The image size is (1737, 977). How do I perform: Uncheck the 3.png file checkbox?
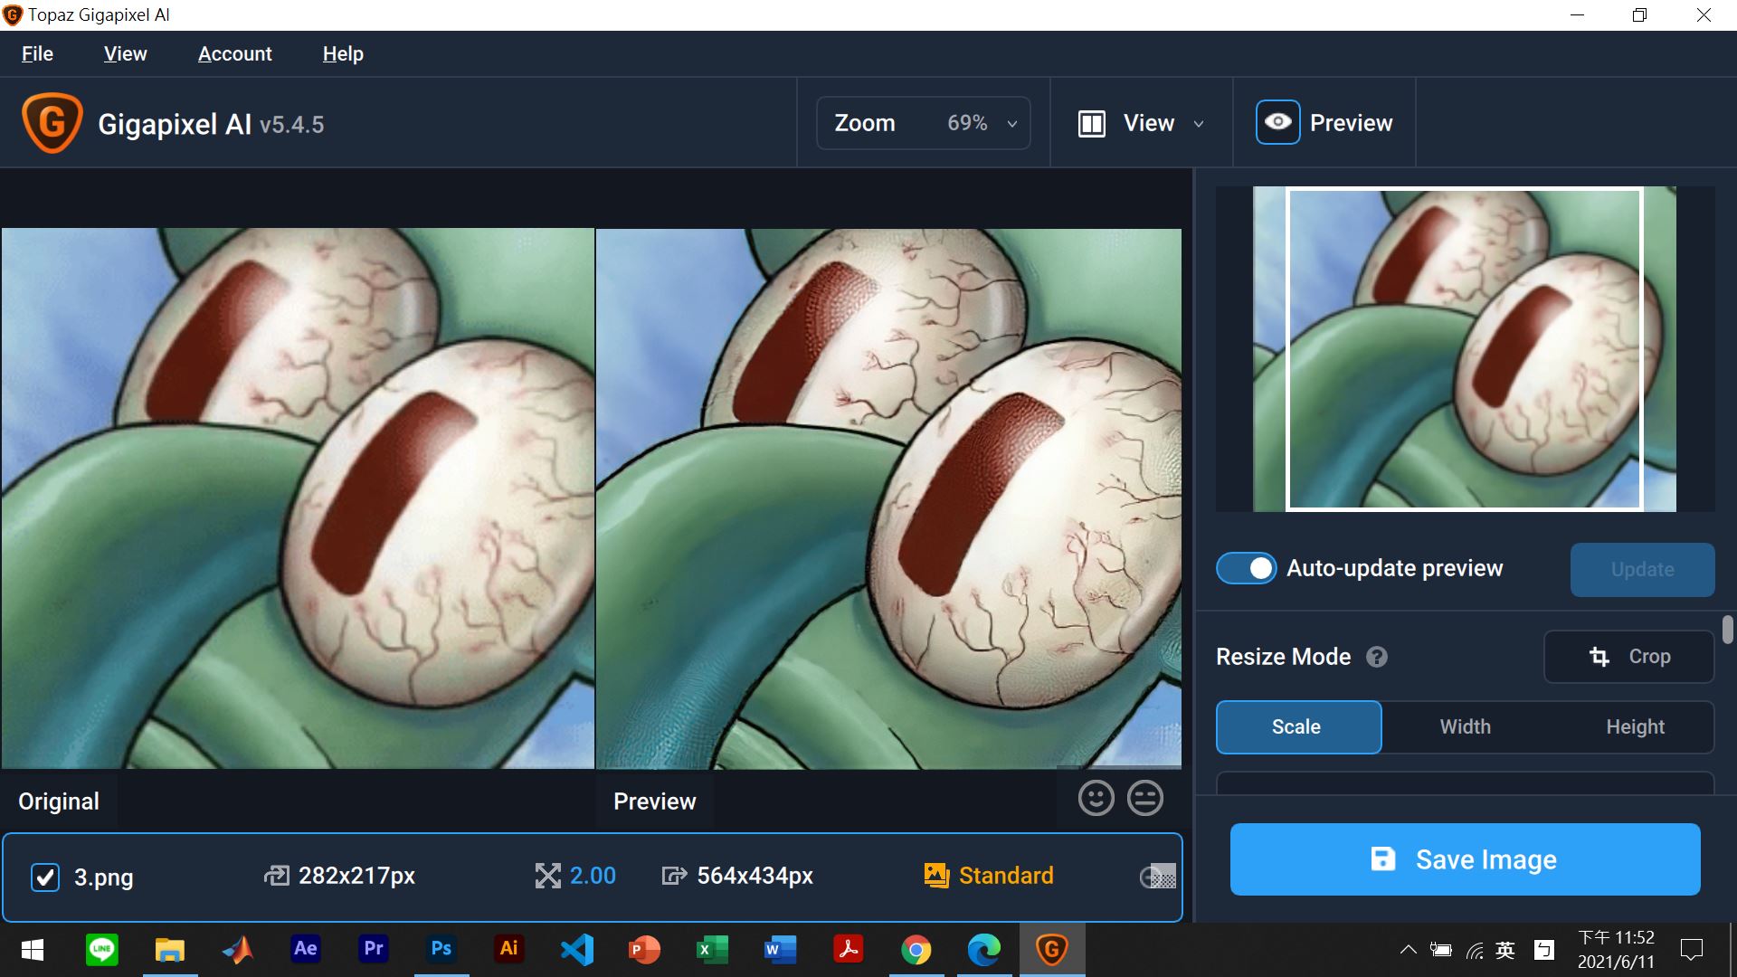(45, 877)
